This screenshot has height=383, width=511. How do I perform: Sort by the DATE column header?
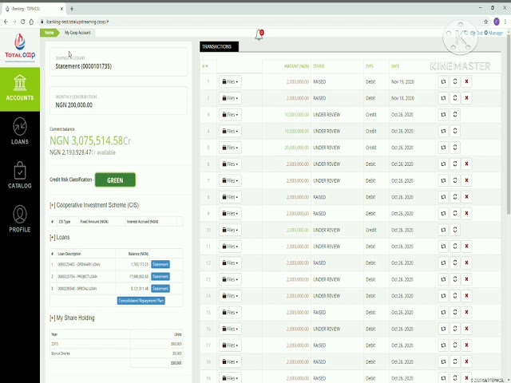(x=395, y=66)
